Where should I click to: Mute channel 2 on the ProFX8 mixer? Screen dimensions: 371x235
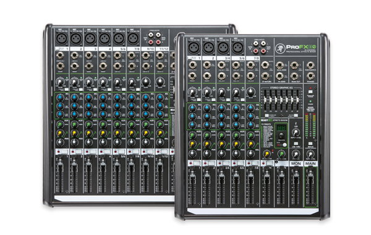[211, 163]
